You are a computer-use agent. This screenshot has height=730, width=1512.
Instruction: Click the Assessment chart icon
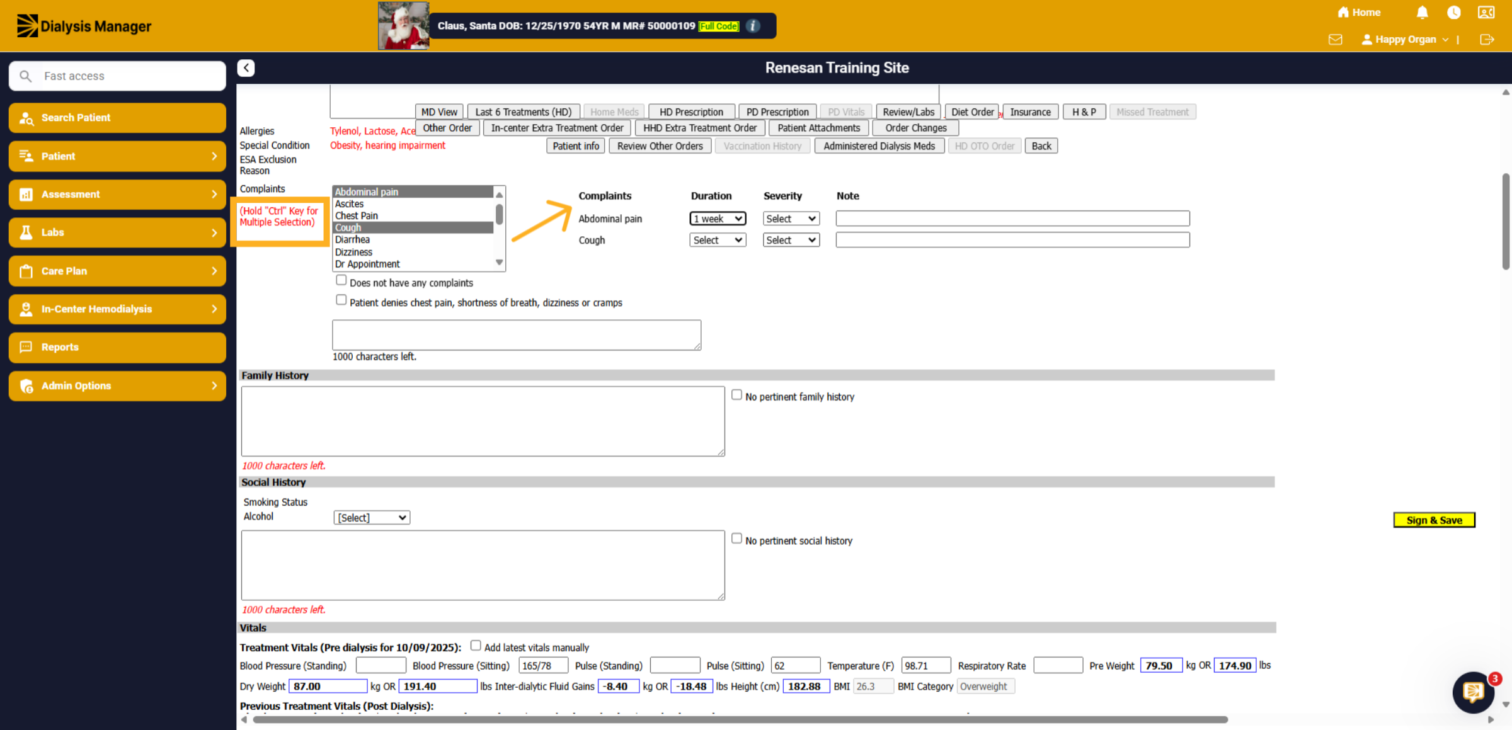coord(26,195)
